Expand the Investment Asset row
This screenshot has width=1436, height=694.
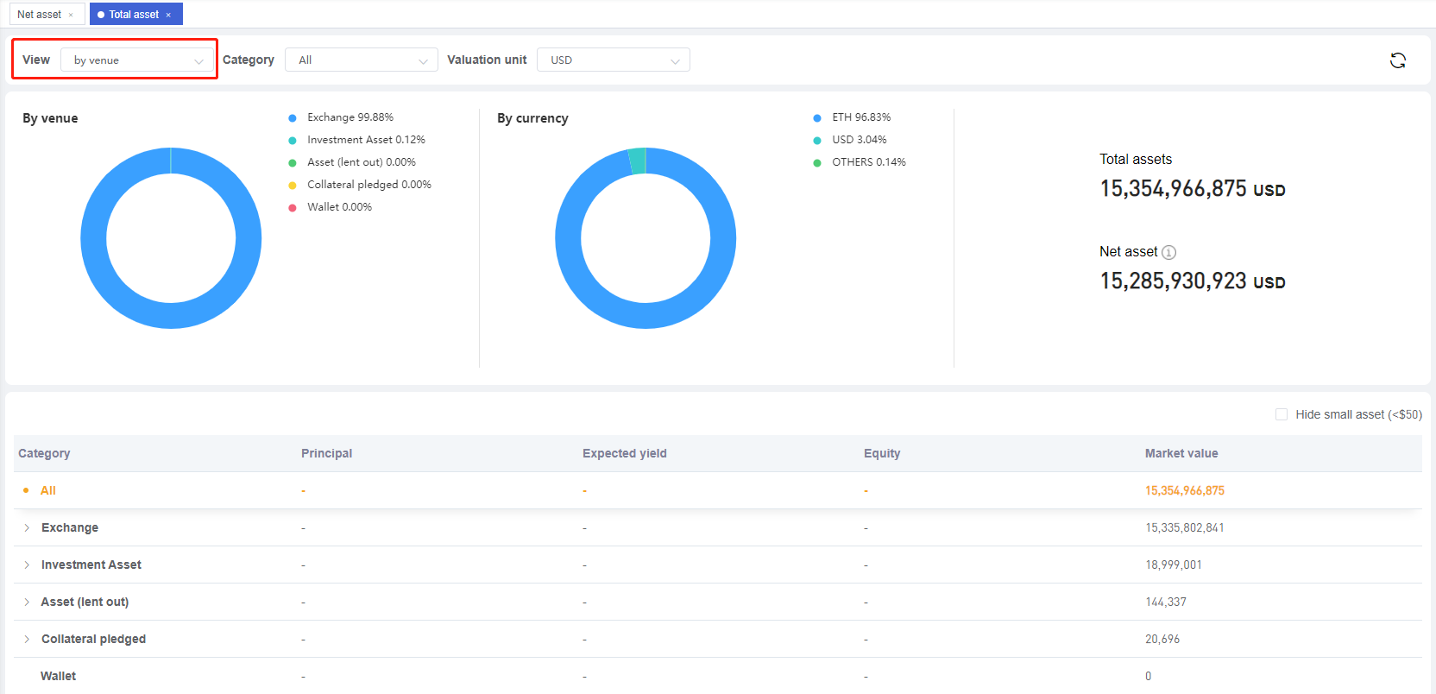(27, 565)
